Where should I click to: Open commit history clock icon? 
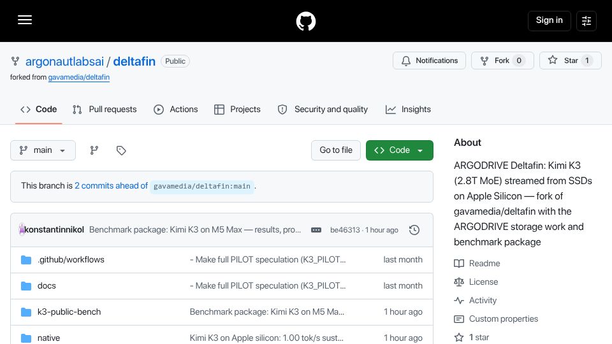(x=414, y=230)
